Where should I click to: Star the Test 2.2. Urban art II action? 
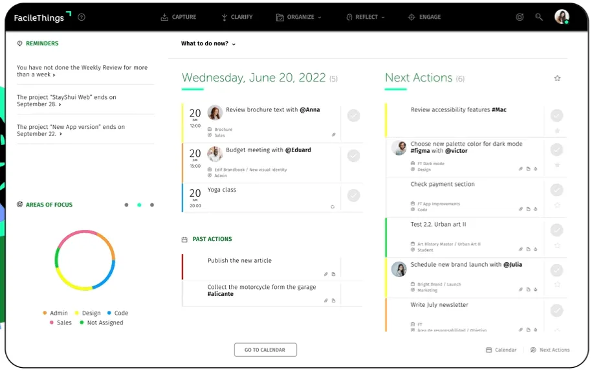(x=557, y=245)
